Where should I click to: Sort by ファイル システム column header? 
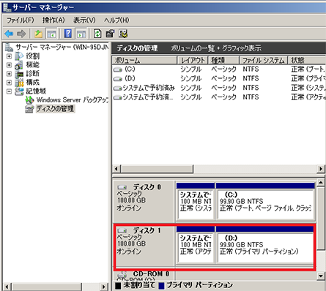pos(264,60)
